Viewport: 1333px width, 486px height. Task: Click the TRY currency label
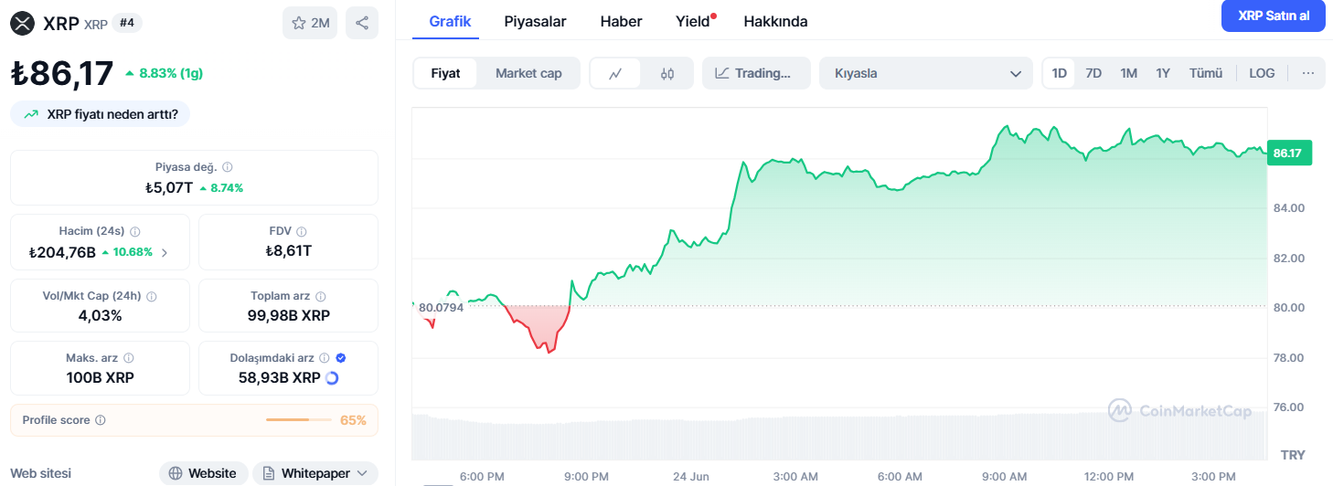tap(1293, 454)
